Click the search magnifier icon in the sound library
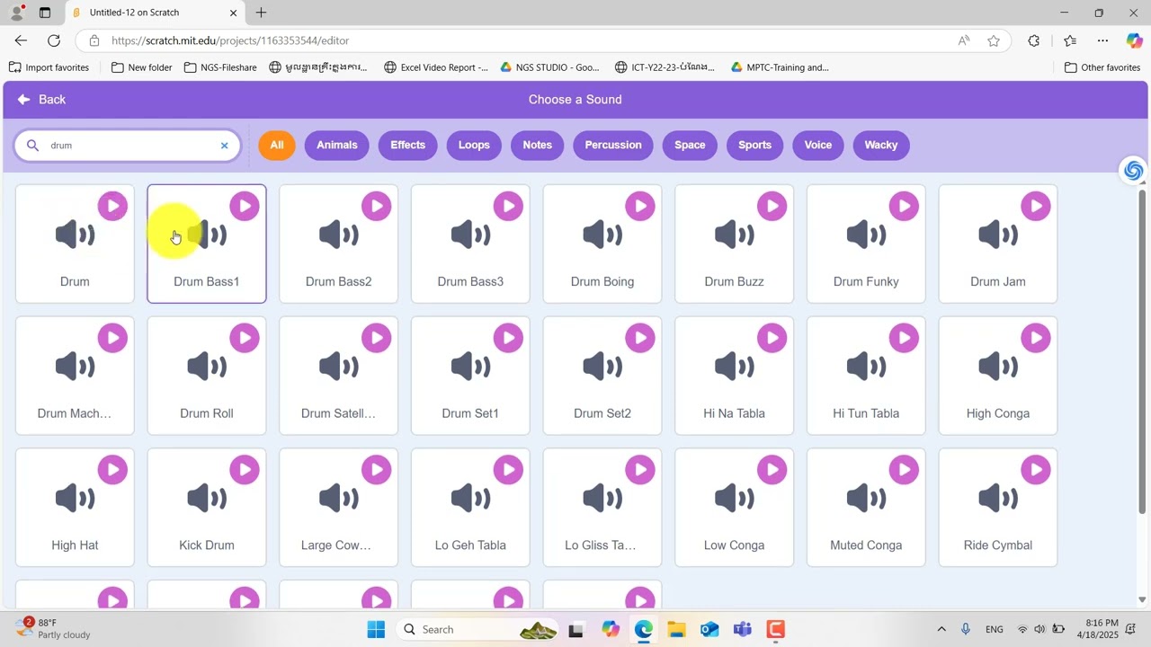The height and width of the screenshot is (647, 1151). (33, 146)
